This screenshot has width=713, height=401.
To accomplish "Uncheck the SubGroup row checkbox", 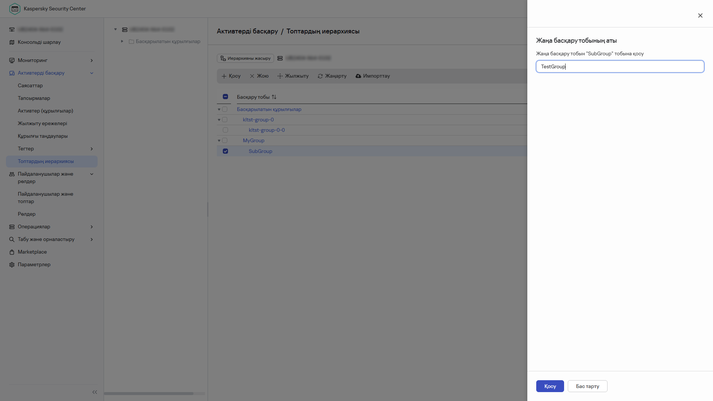I will 225,151.
